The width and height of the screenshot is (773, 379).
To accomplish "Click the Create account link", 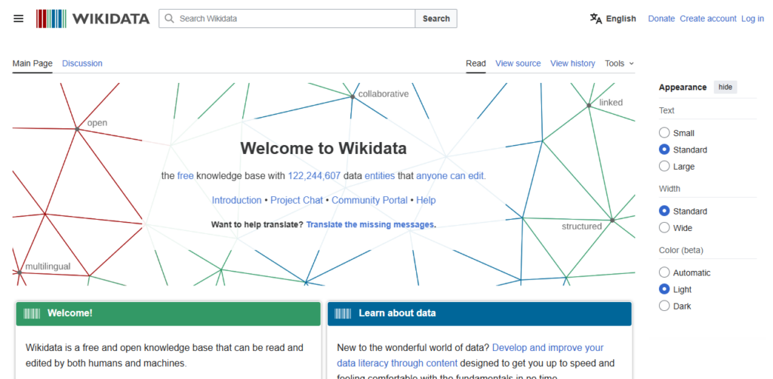I will point(708,19).
